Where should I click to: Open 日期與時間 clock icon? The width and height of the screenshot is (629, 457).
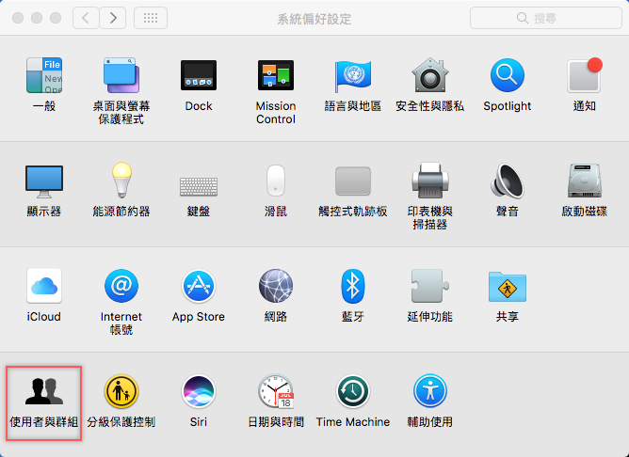pos(276,391)
